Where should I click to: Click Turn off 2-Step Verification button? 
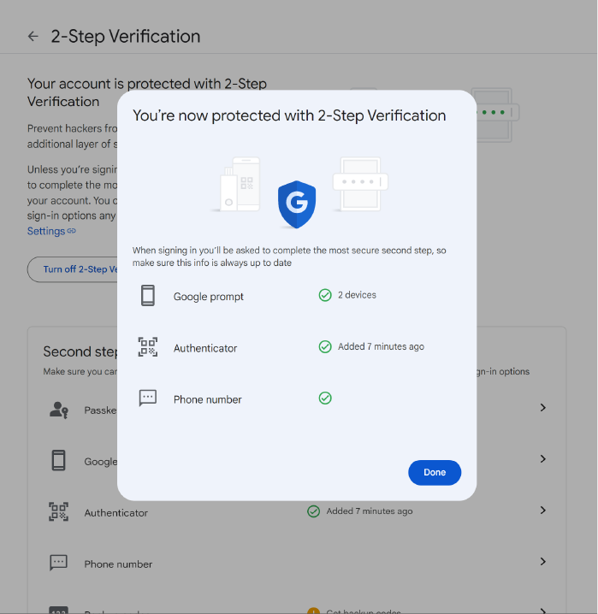(x=73, y=269)
